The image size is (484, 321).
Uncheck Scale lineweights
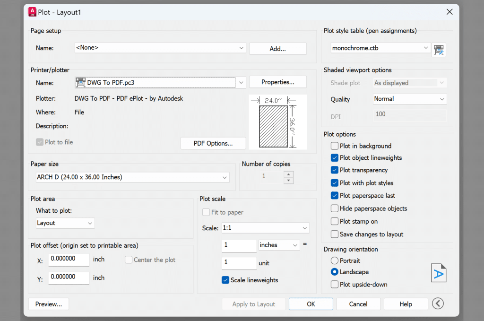225,280
